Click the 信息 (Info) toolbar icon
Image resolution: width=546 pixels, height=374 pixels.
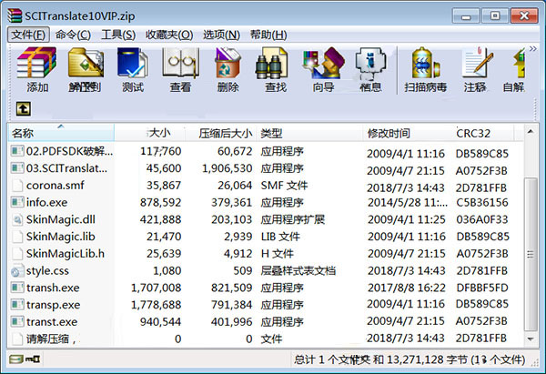[370, 63]
